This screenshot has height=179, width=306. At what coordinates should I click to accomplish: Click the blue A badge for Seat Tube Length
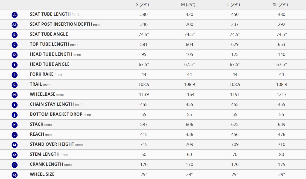tap(15, 15)
